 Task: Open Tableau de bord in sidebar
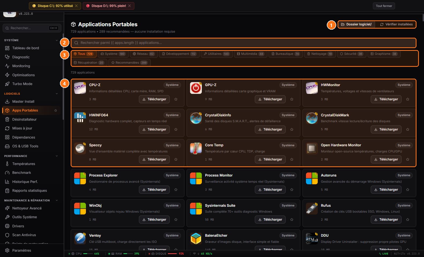coord(31,48)
